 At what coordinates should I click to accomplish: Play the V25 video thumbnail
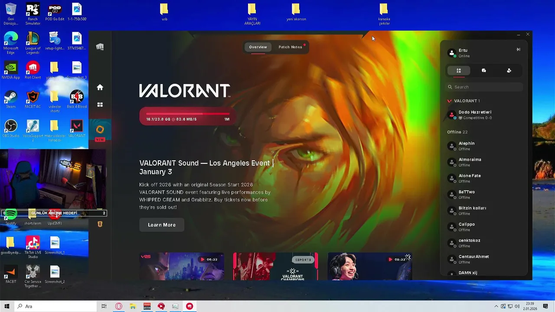[182, 266]
